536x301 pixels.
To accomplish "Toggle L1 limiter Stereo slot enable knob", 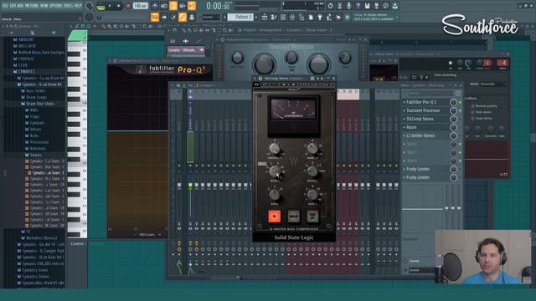I will click(453, 135).
